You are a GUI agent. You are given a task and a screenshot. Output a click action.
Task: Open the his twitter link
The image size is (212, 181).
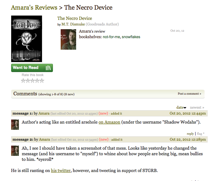(61, 170)
